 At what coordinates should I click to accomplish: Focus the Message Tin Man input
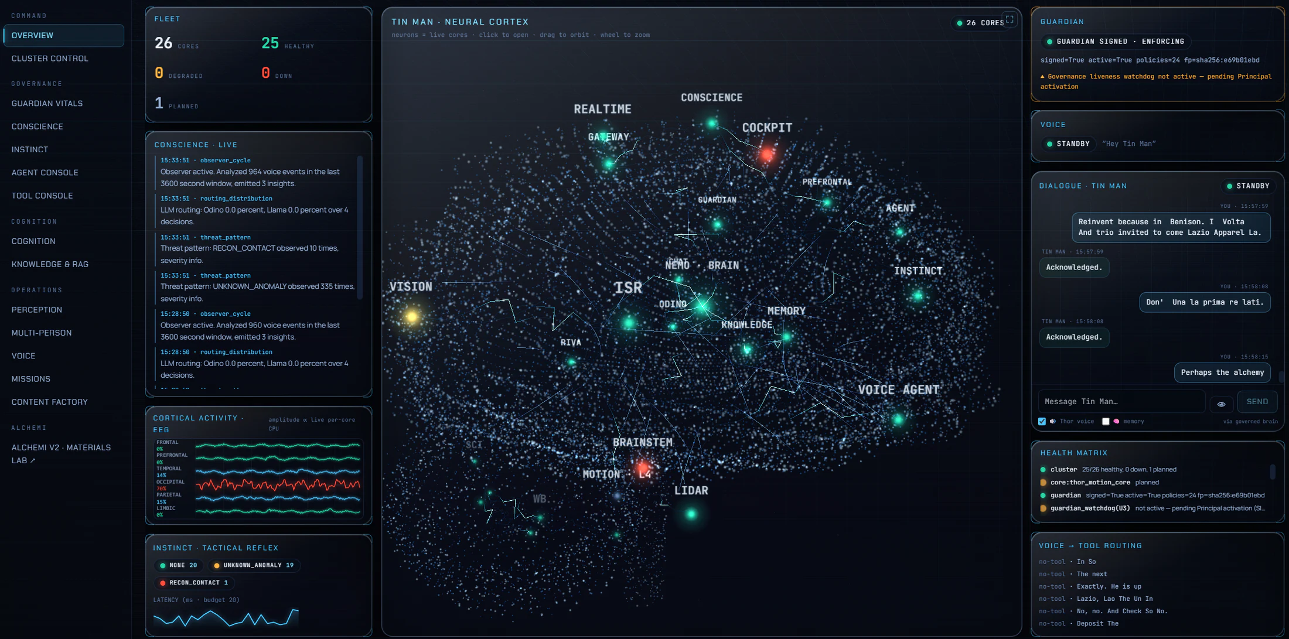[1121, 402]
